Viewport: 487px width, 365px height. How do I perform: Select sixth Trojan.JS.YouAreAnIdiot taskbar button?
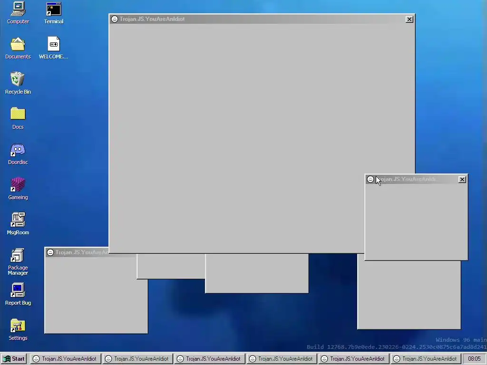coord(426,359)
